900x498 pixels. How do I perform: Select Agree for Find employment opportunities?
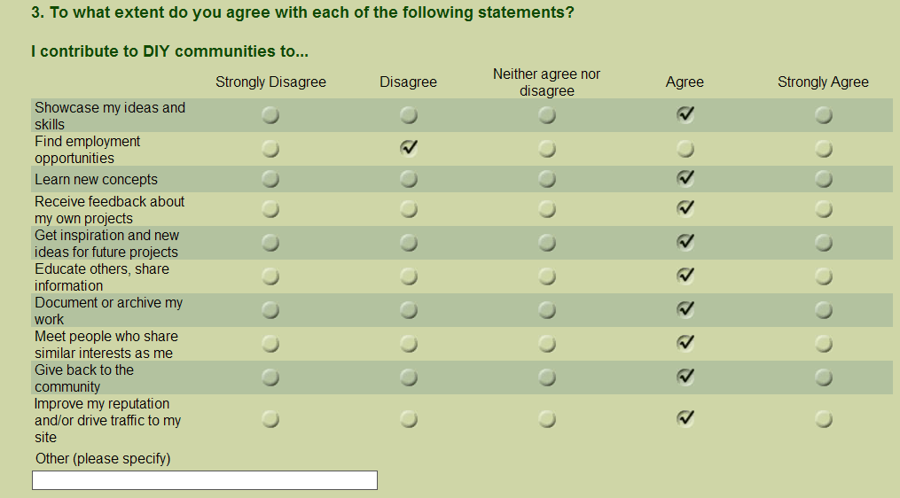tap(685, 149)
